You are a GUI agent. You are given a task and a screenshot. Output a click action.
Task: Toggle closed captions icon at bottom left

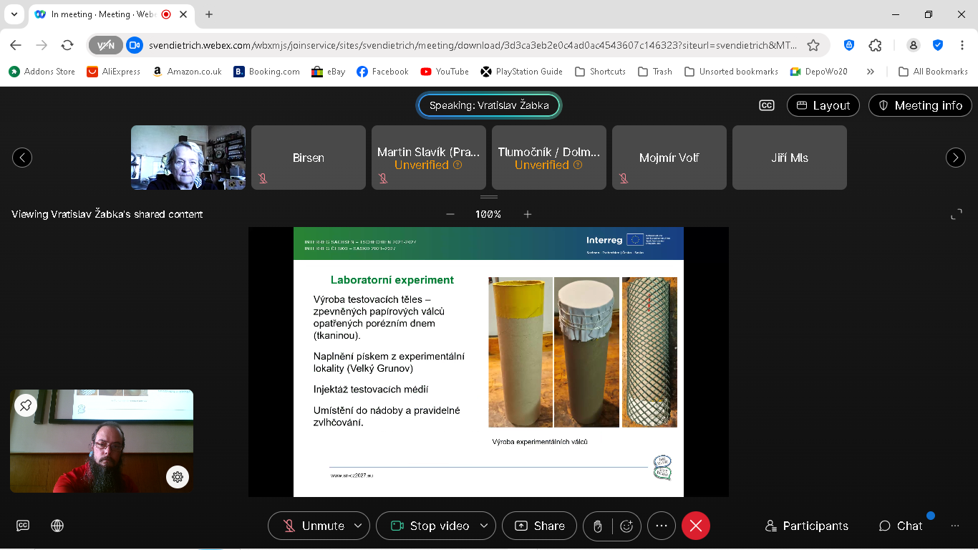click(x=23, y=526)
